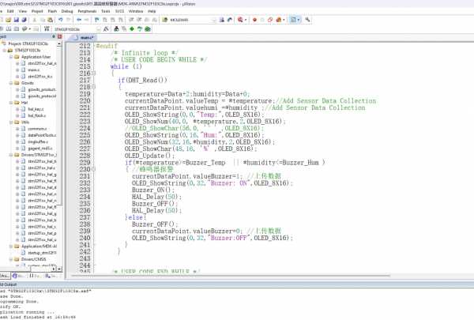The width and height of the screenshot is (474, 320).
Task: Click the Build target icon
Action: [9, 29]
